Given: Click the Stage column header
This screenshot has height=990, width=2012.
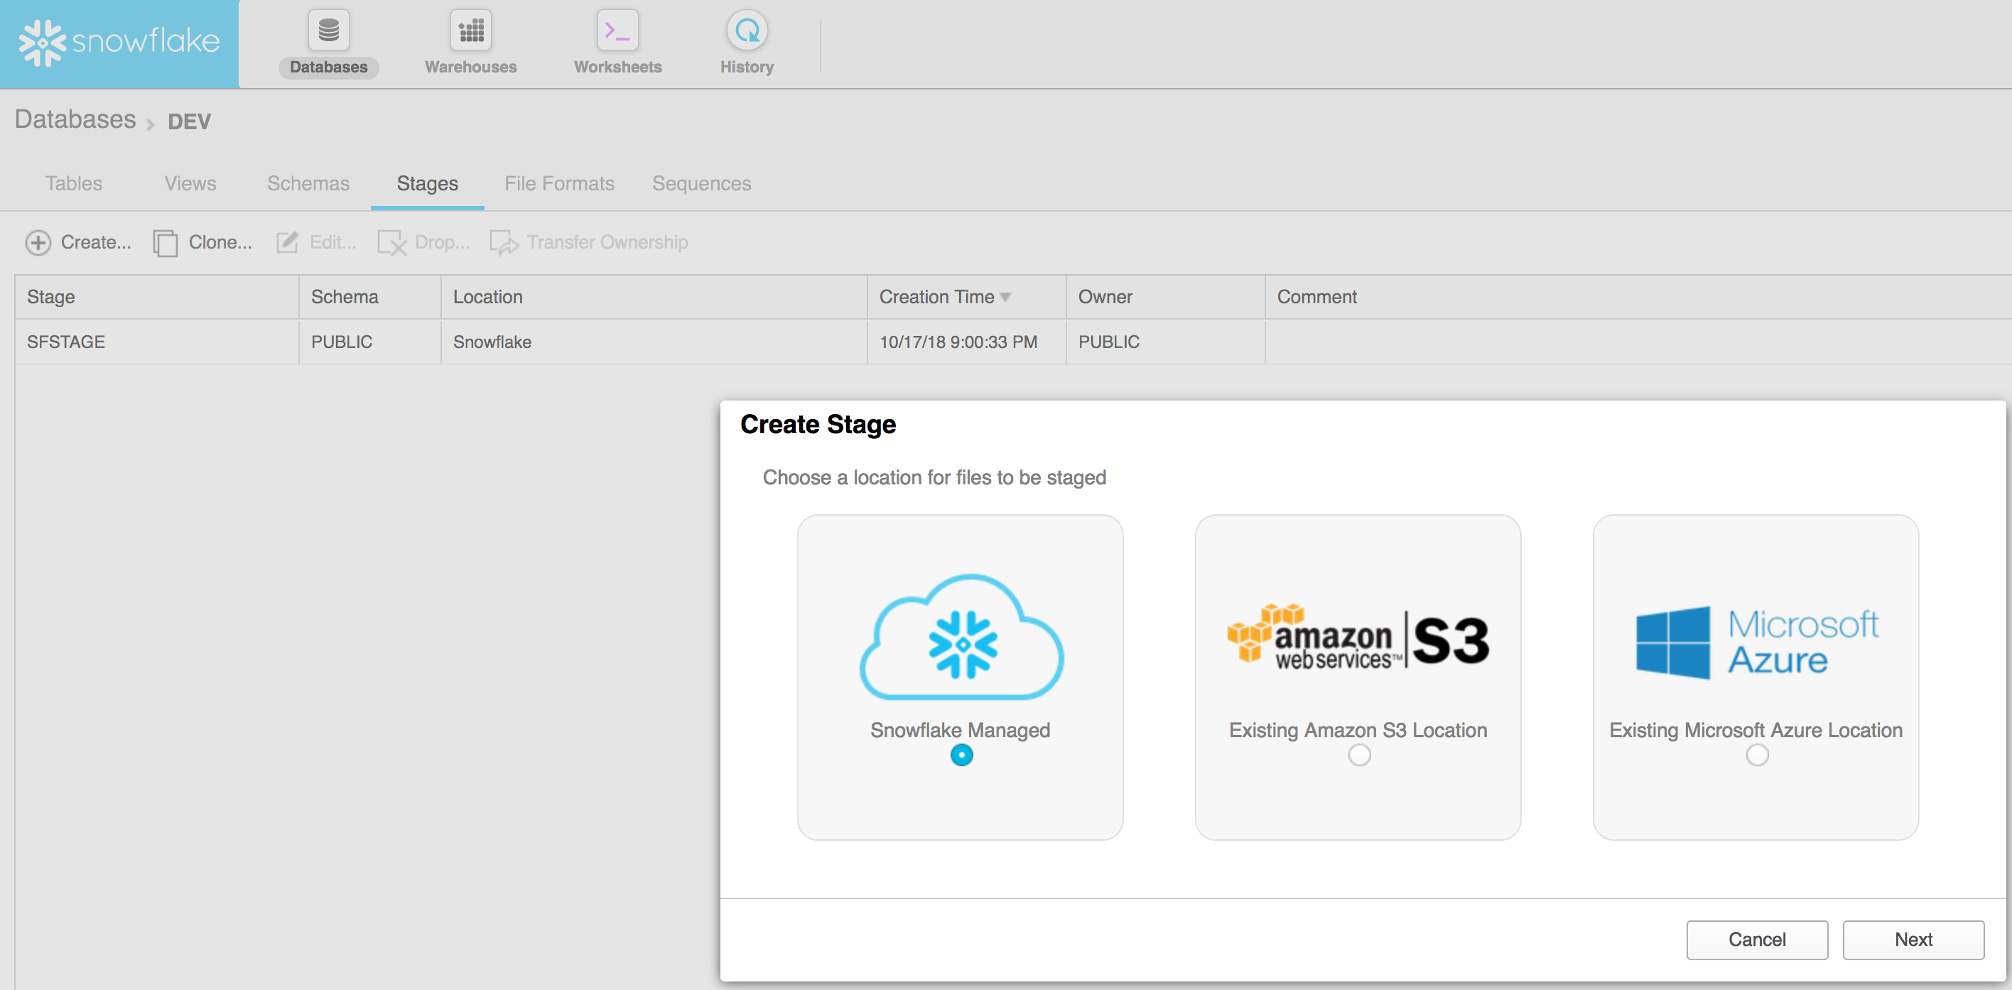Looking at the screenshot, I should click(x=156, y=297).
